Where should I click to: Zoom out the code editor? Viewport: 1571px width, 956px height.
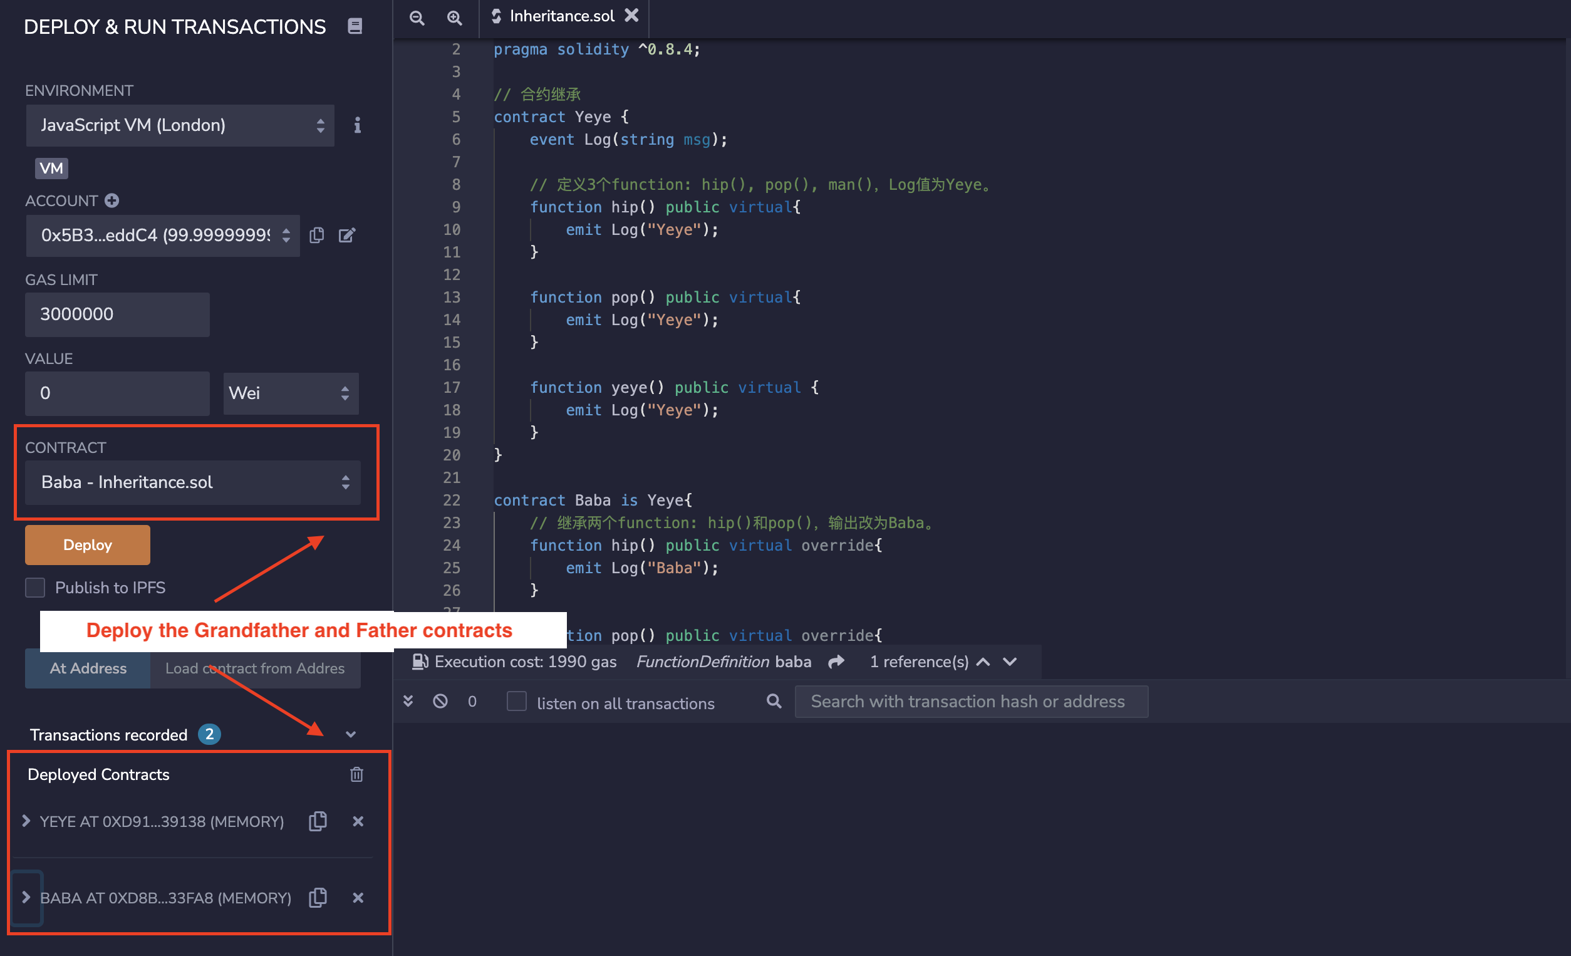(x=417, y=17)
